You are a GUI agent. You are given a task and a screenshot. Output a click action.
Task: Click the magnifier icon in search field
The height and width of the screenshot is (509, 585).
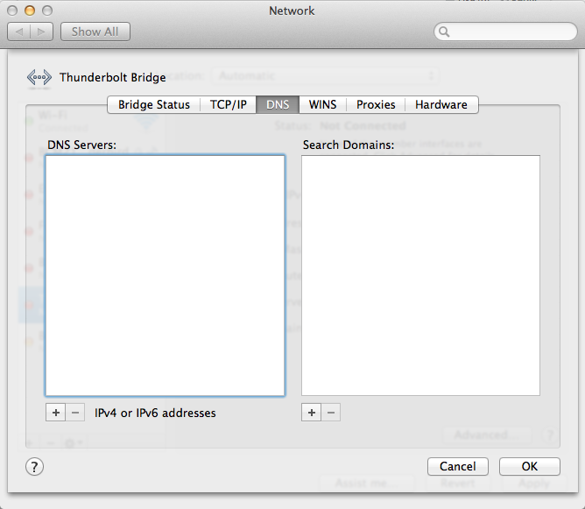[444, 32]
